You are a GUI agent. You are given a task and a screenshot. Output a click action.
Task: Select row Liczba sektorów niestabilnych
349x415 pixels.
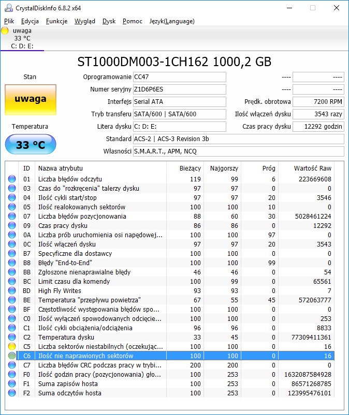pyautogui.click(x=170, y=346)
